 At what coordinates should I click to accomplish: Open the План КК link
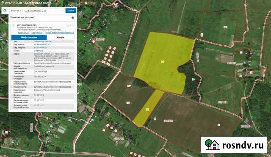(37, 33)
